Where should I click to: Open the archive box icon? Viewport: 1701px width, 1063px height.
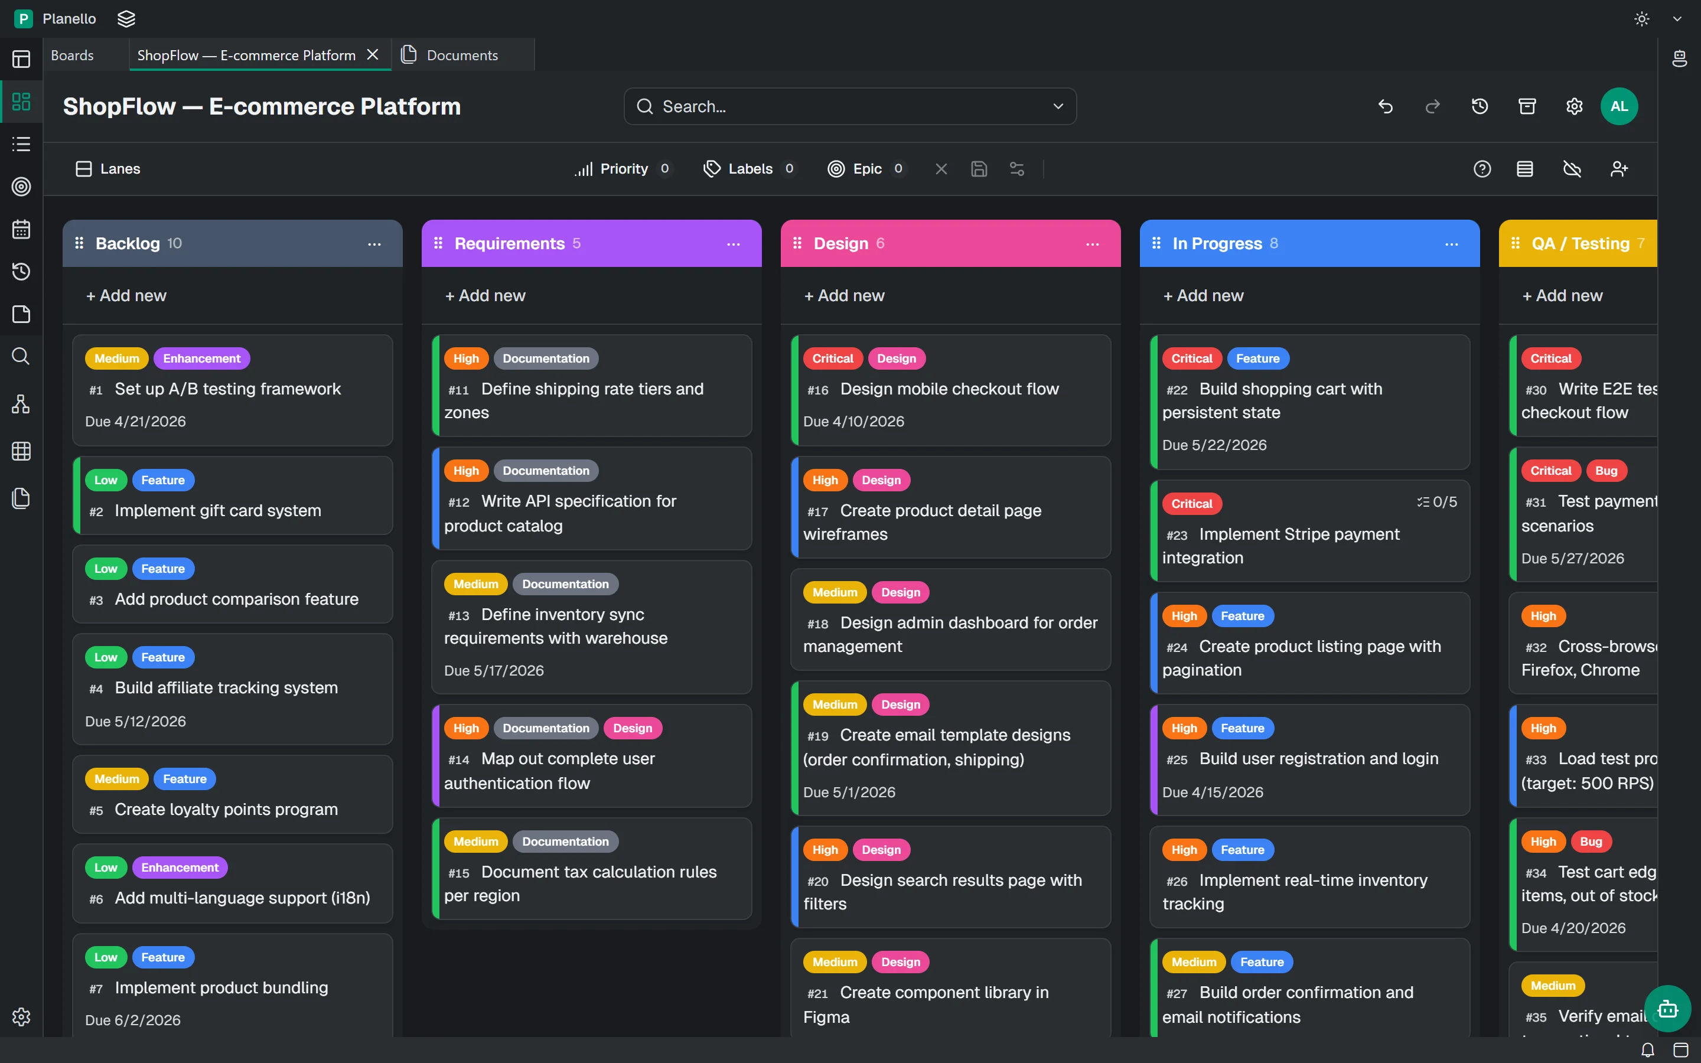click(1527, 106)
